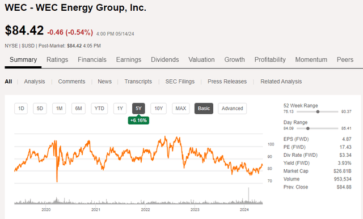Viewport: 363px width, 219px height.
Task: Click the volume spike bar near 2024
Action: pos(249,195)
